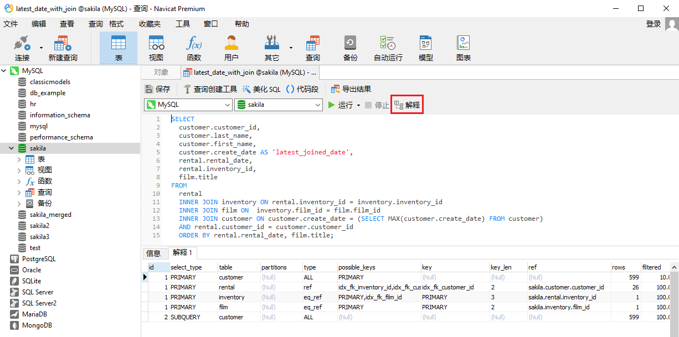
Task: Click the 登录 sign-in link
Action: pos(654,24)
